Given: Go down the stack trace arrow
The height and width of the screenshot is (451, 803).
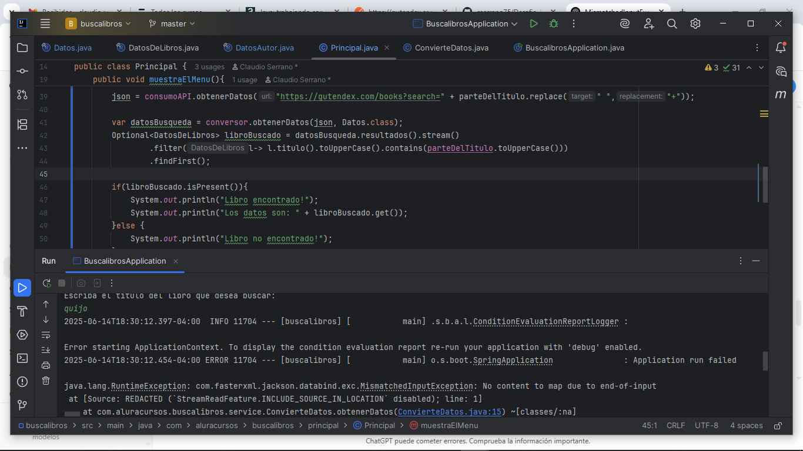Looking at the screenshot, I should pyautogui.click(x=46, y=319).
